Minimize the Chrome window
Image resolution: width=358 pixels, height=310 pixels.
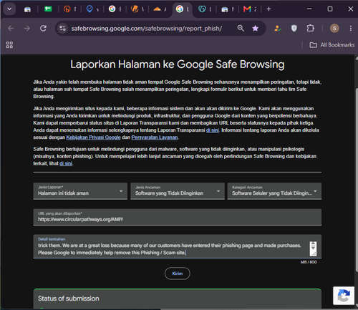(309, 9)
